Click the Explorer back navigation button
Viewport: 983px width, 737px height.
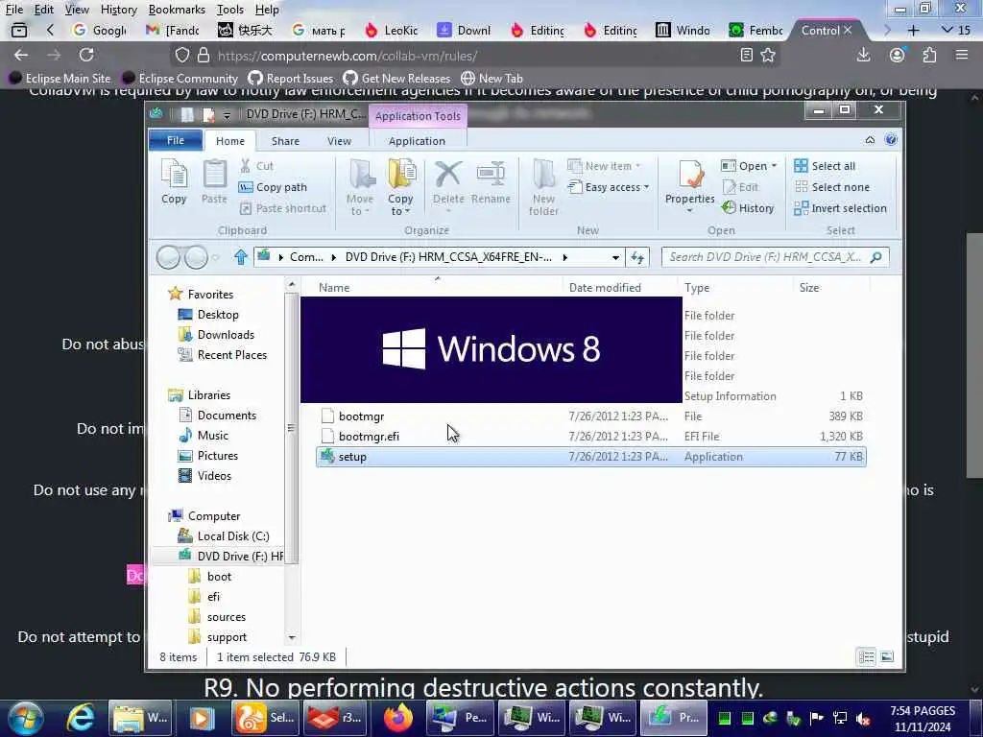[168, 257]
